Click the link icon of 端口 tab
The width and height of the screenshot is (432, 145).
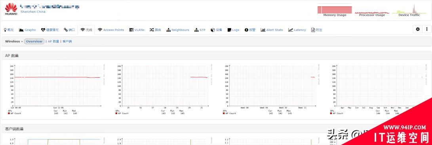click(x=66, y=30)
